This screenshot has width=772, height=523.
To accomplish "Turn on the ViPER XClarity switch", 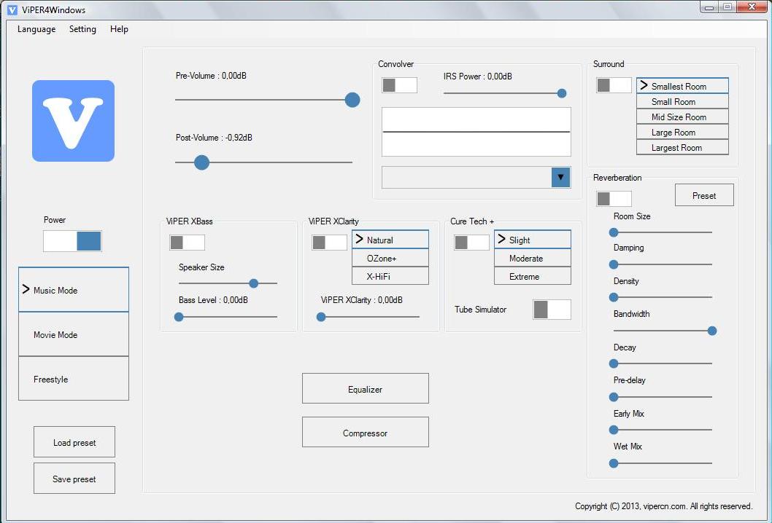I will click(329, 243).
